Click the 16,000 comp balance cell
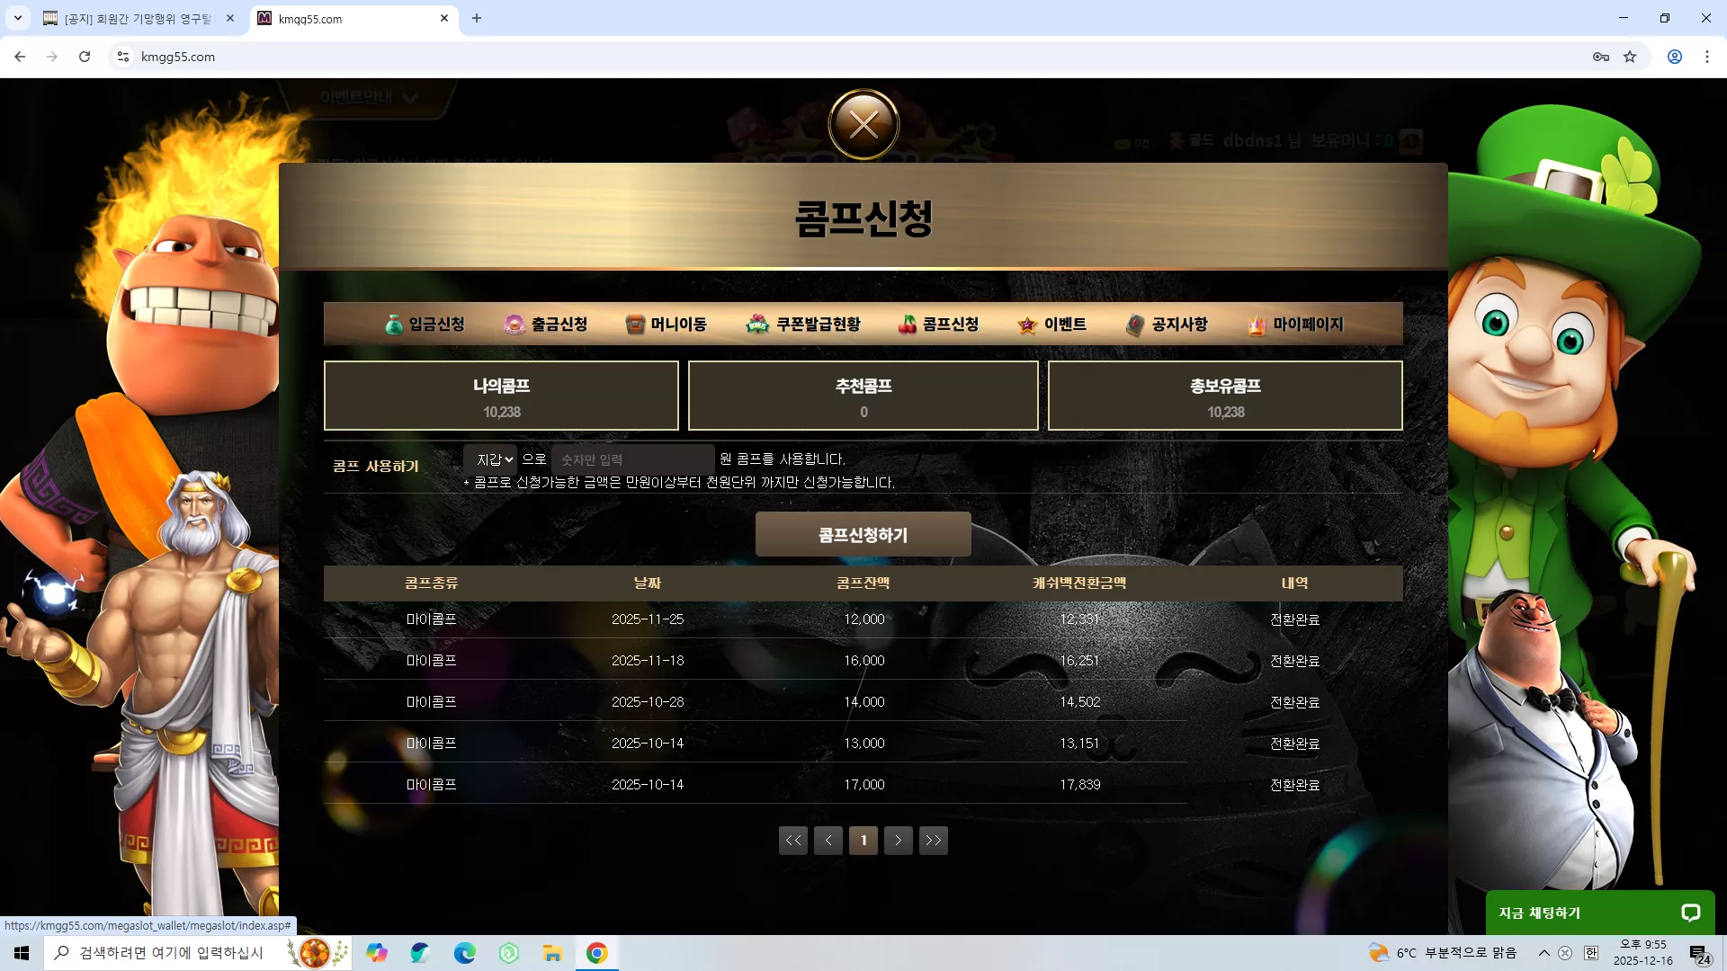The width and height of the screenshot is (1727, 971). click(864, 661)
